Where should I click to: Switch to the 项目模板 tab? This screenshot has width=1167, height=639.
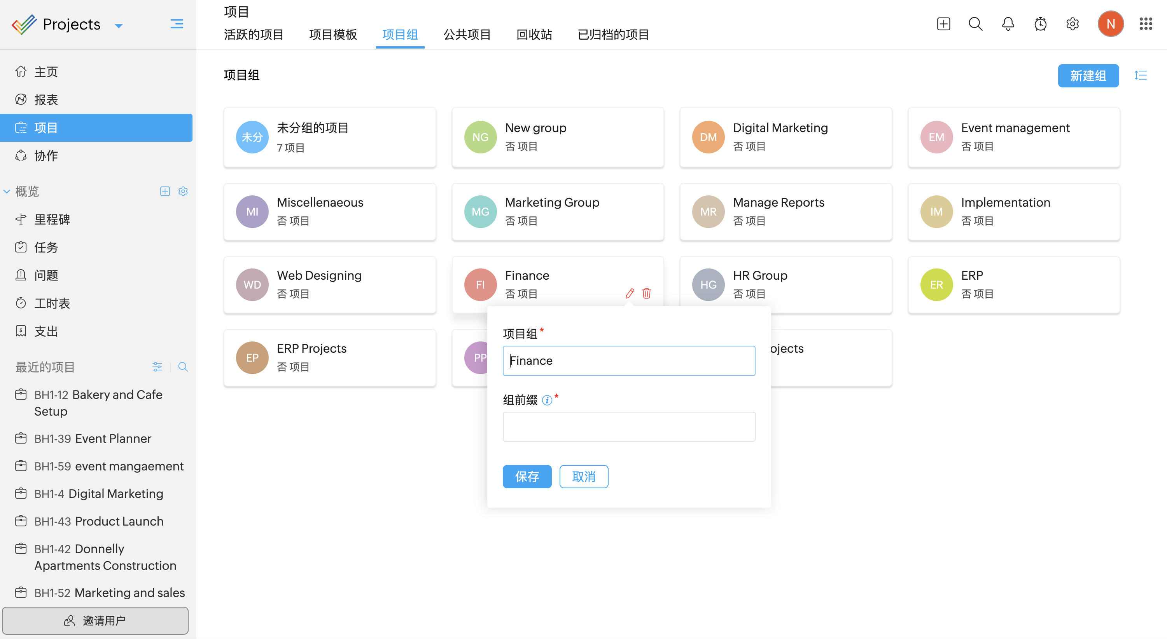click(333, 35)
